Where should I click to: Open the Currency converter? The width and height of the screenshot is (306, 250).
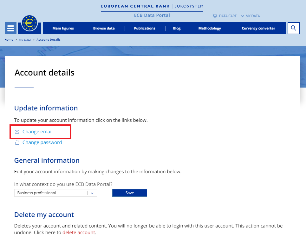click(x=258, y=28)
